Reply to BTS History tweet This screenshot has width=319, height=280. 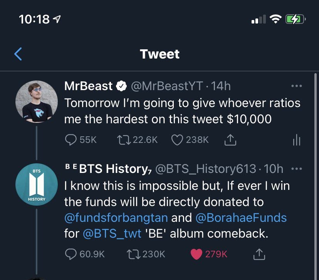(x=71, y=254)
